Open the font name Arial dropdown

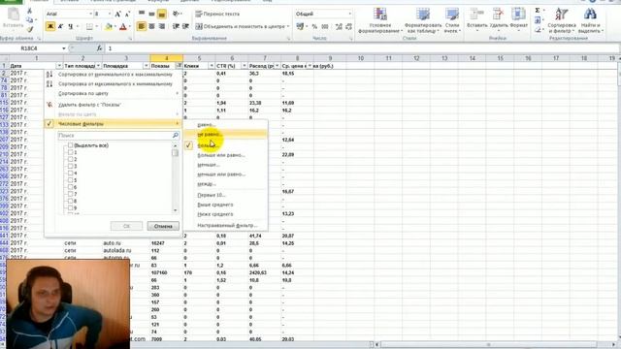tap(90, 14)
